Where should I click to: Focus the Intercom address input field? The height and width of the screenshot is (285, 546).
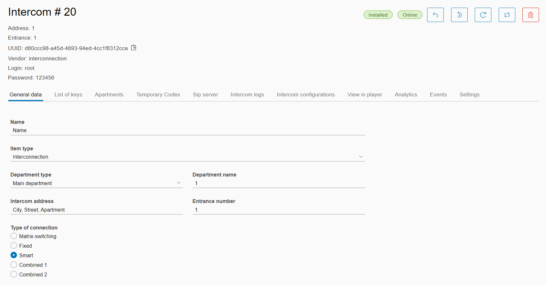click(96, 210)
